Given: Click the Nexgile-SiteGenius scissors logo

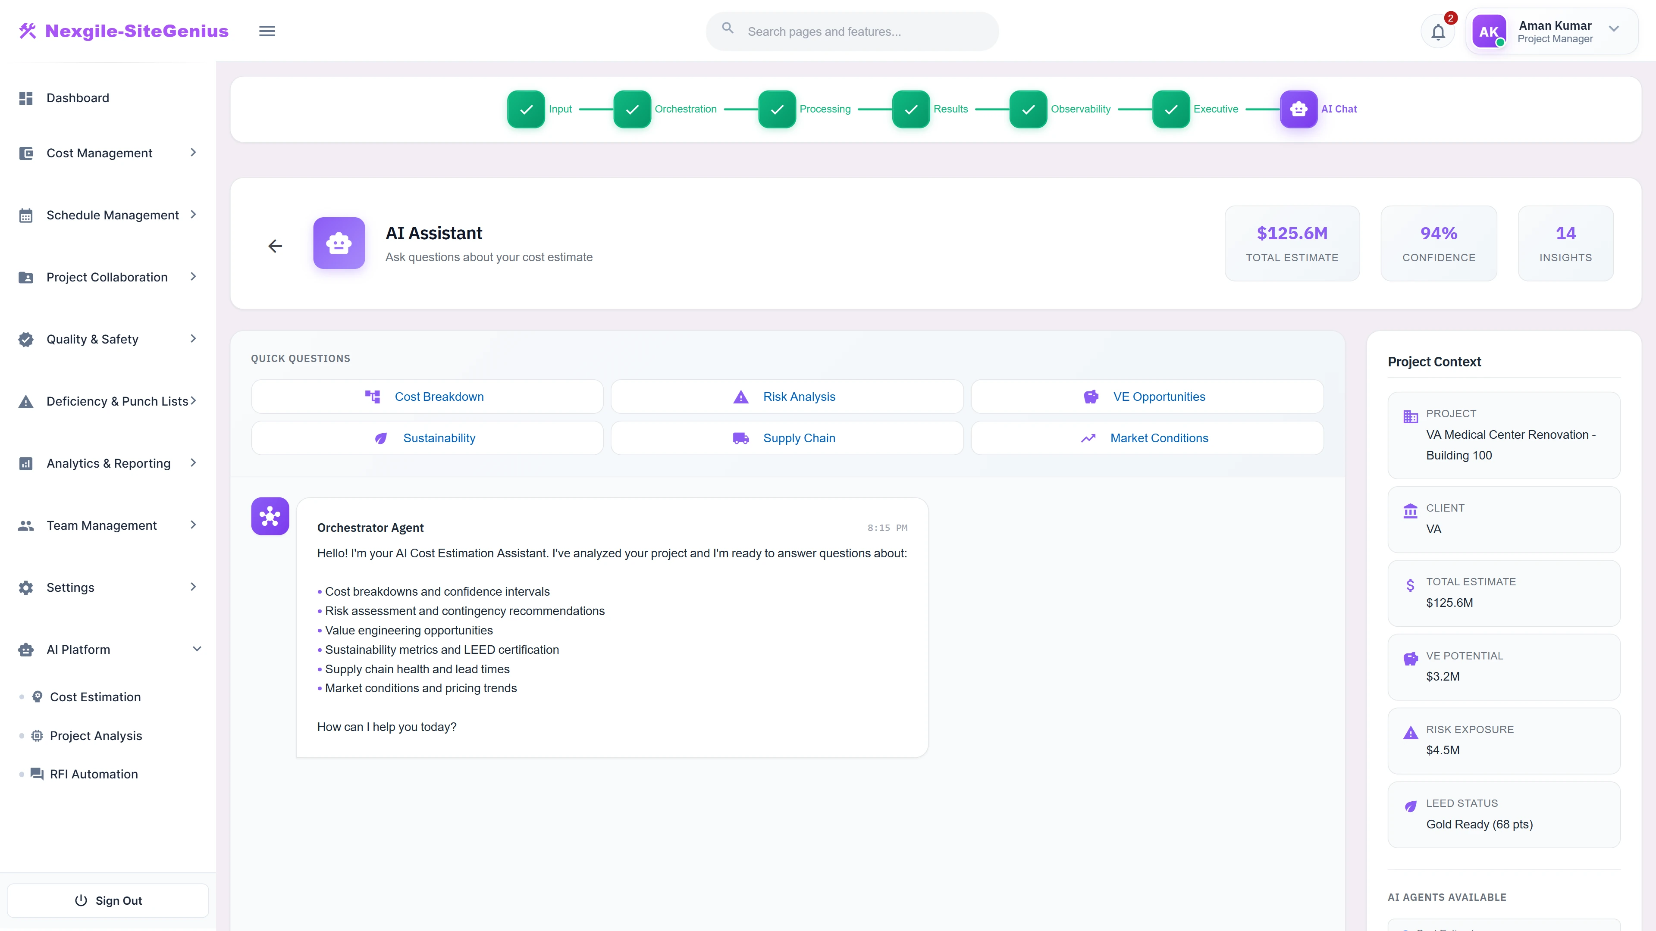Looking at the screenshot, I should point(28,30).
